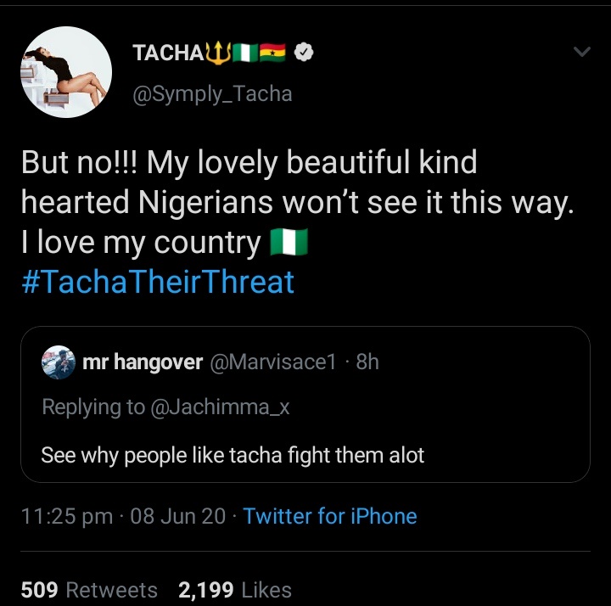The image size is (611, 606).
Task: Open quoted tweet 'See why people like tacha'
Action: pos(233,455)
